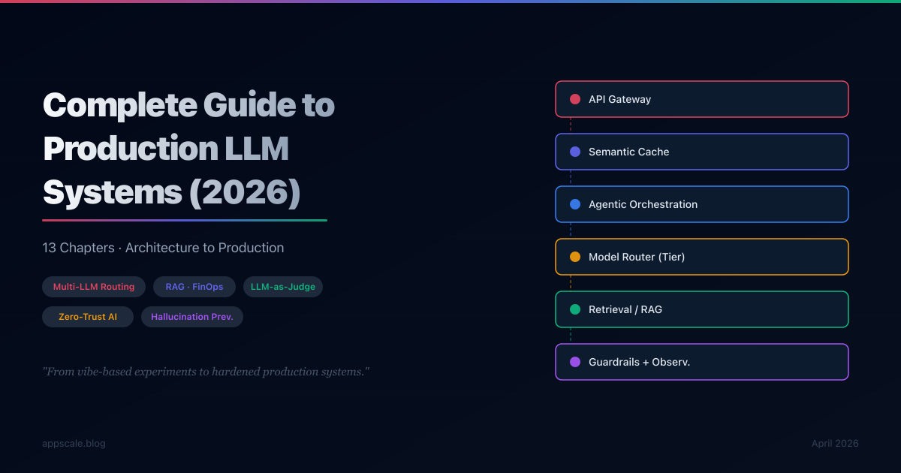Select the Semantic Cache item
The height and width of the screenshot is (473, 901).
pyautogui.click(x=701, y=151)
